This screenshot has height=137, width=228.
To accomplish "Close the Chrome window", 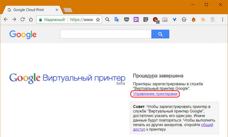I will pos(220,5).
